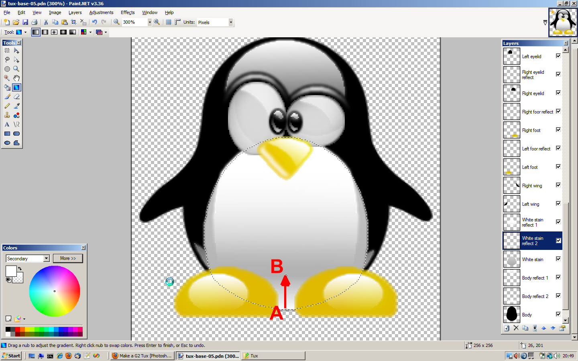Hide the Left wing layer
Screen dimensions: 578x361
(558, 203)
